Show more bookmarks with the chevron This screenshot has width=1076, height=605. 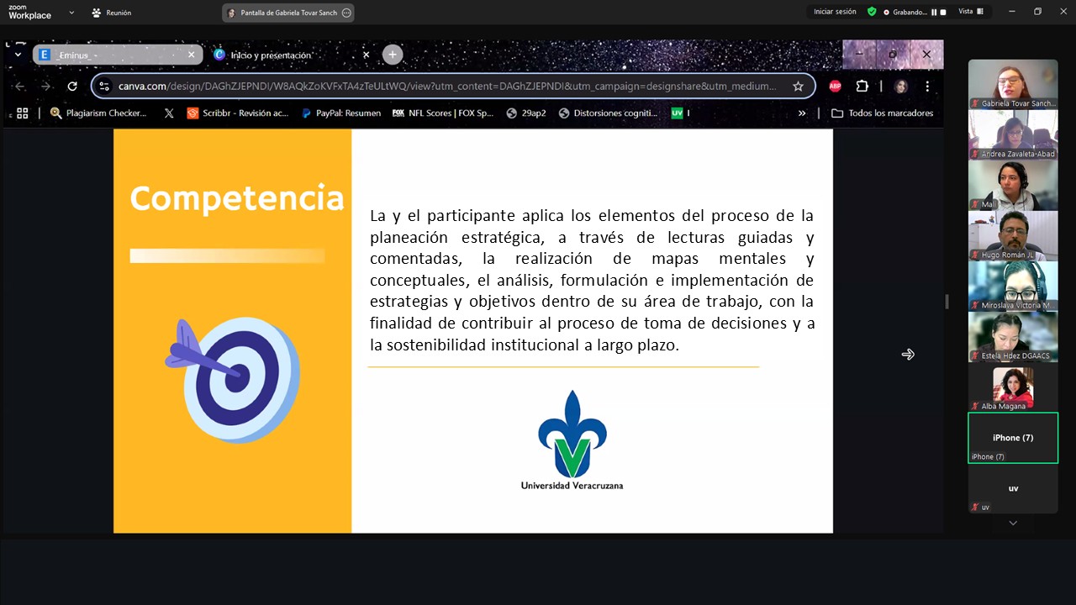[802, 113]
